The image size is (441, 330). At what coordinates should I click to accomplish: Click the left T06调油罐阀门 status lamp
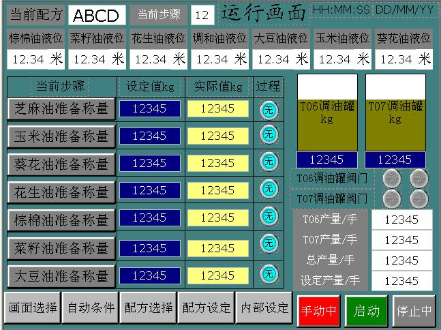pos(392,179)
